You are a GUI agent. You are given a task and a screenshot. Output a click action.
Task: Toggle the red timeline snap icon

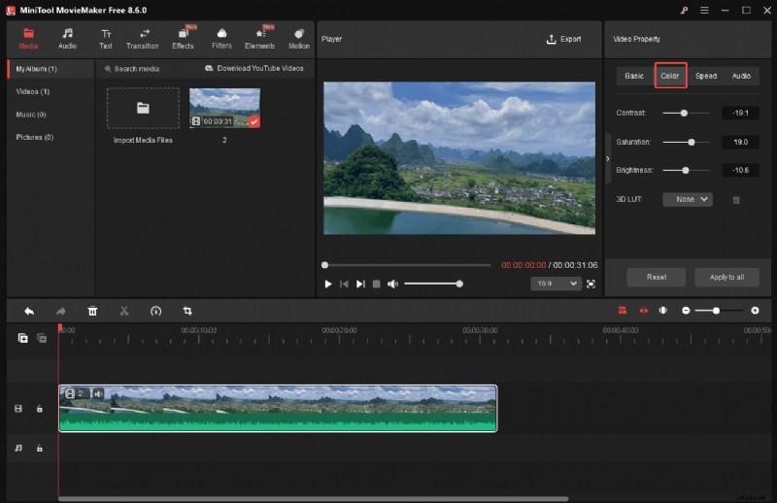click(623, 311)
